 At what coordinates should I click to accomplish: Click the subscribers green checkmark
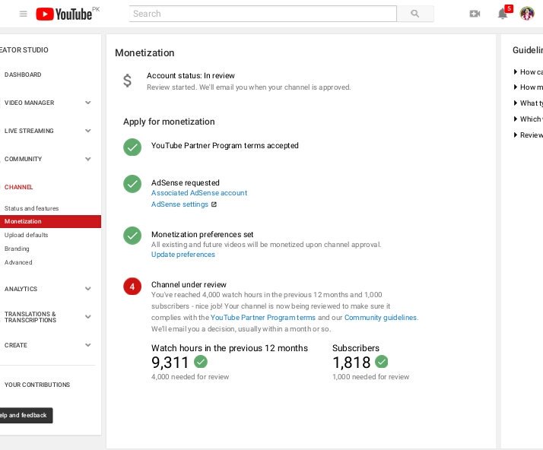tap(381, 362)
